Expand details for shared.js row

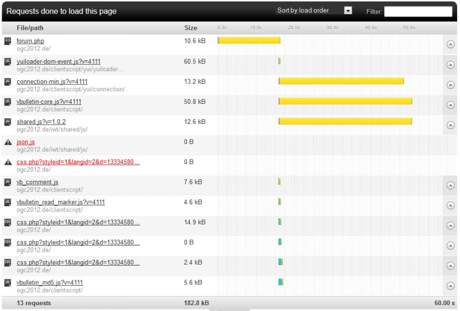click(x=450, y=125)
